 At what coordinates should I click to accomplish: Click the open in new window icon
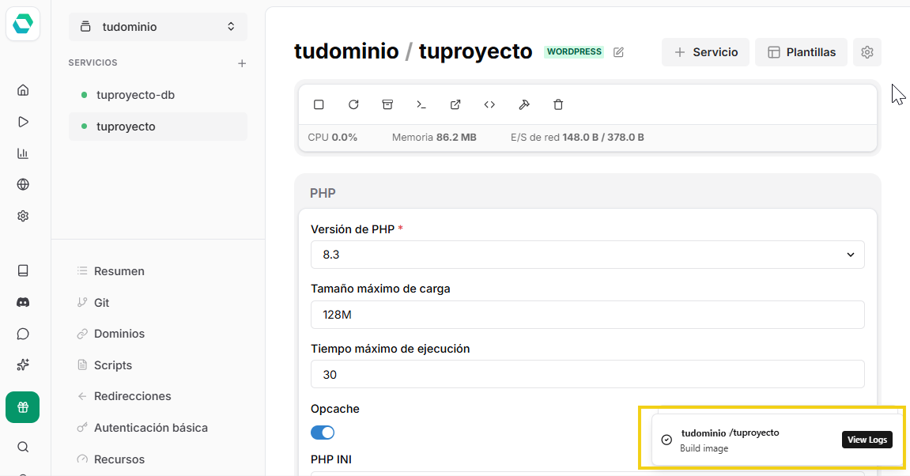pyautogui.click(x=455, y=104)
